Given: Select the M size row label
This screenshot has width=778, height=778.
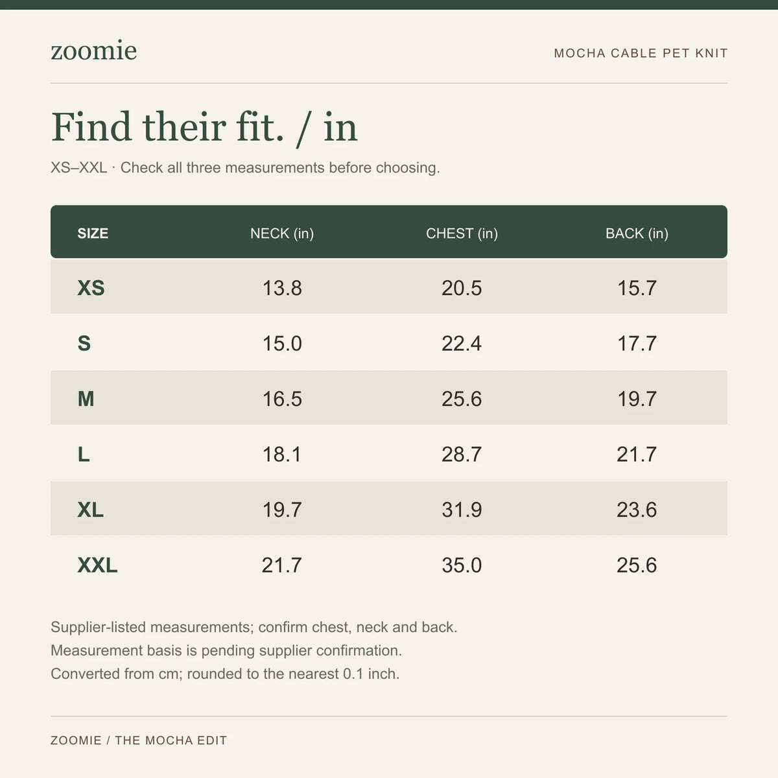Looking at the screenshot, I should pyautogui.click(x=86, y=399).
